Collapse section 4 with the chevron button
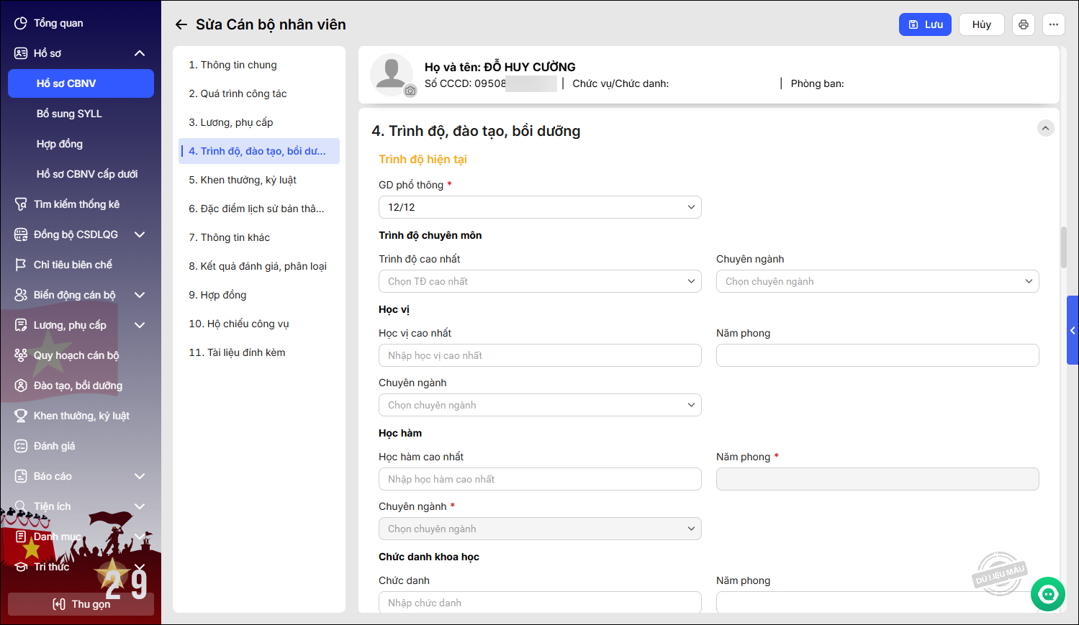 [1045, 128]
